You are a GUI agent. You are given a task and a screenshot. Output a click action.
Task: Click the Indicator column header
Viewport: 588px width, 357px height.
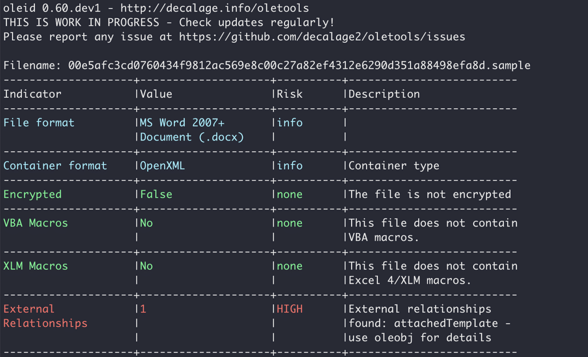pos(32,94)
